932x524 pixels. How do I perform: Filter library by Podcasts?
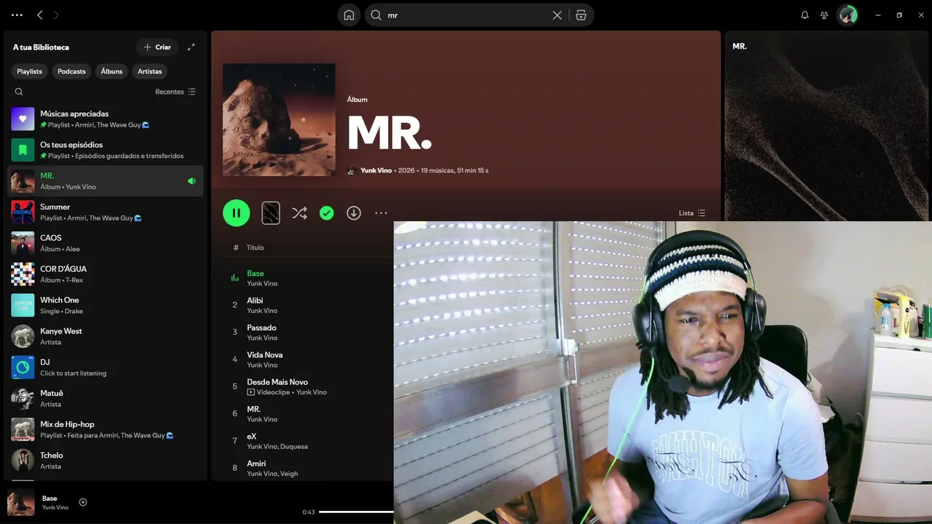click(71, 71)
